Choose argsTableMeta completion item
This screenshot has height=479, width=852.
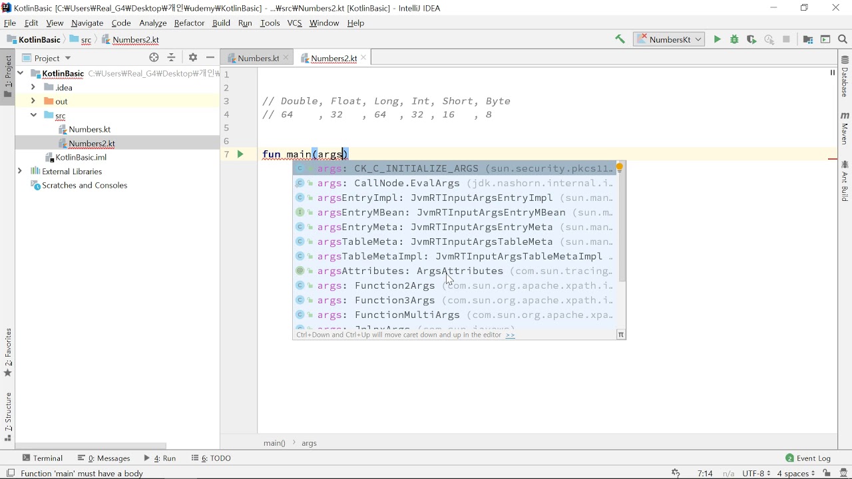point(455,241)
